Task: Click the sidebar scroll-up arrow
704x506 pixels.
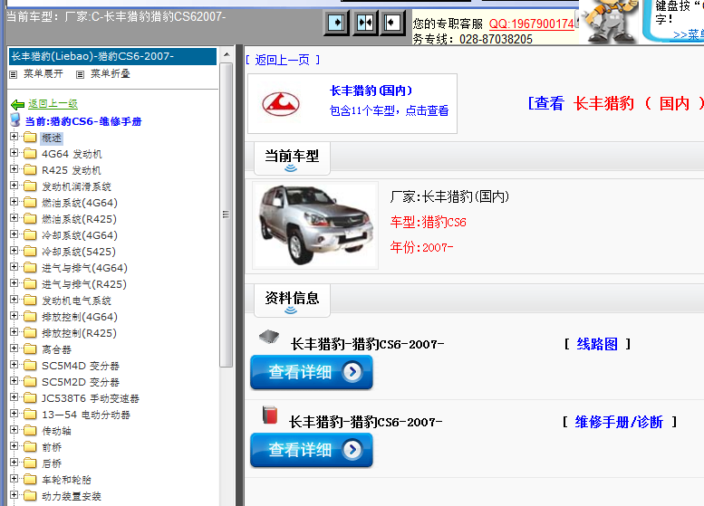Action: (227, 54)
